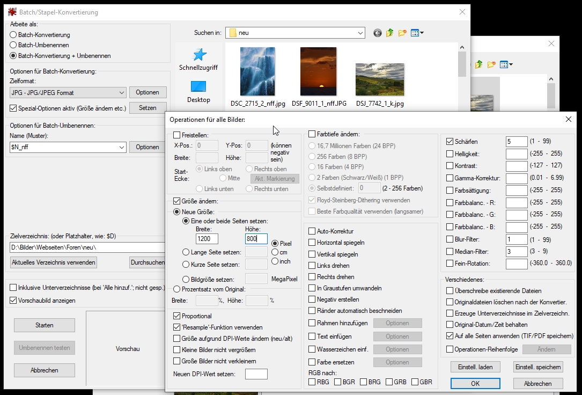Click new-folder icon in background window
This screenshot has width=582, height=395.
pos(491,64)
